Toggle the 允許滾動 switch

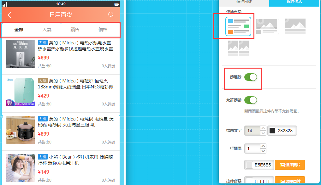coord(251,100)
